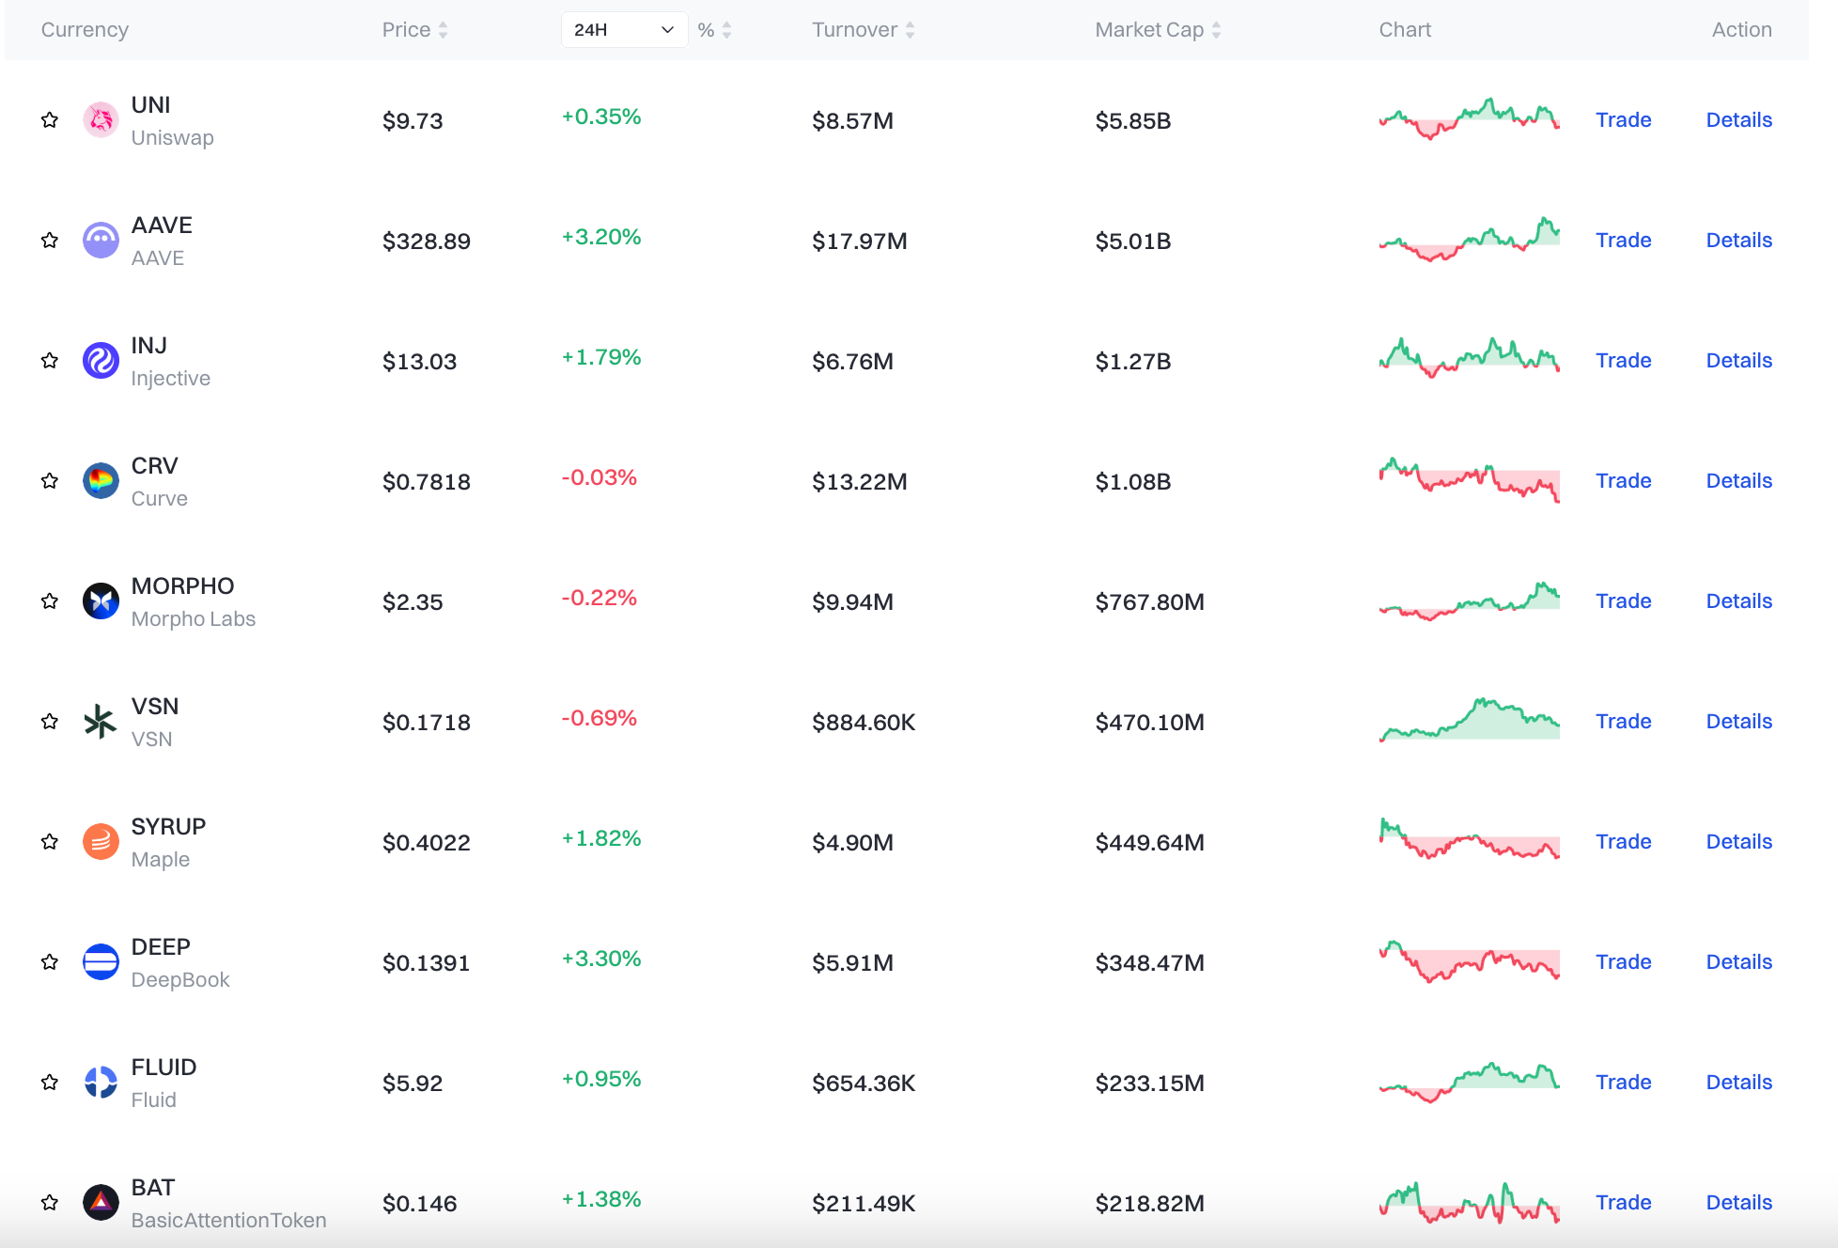The height and width of the screenshot is (1248, 1838).
Task: Click the BAT triangle logo
Action: pos(101,1203)
